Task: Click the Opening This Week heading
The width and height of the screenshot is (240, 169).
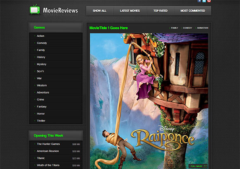Action: coord(48,136)
